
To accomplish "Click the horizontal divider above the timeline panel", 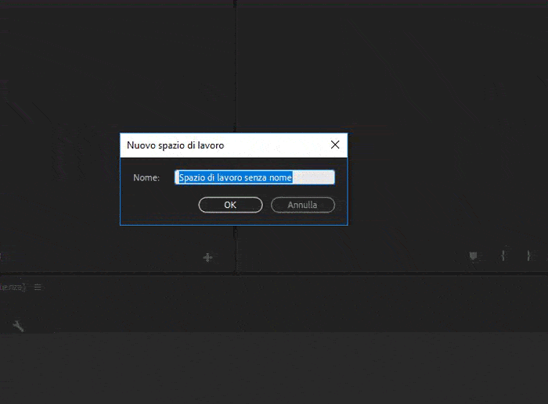I will tap(274, 274).
